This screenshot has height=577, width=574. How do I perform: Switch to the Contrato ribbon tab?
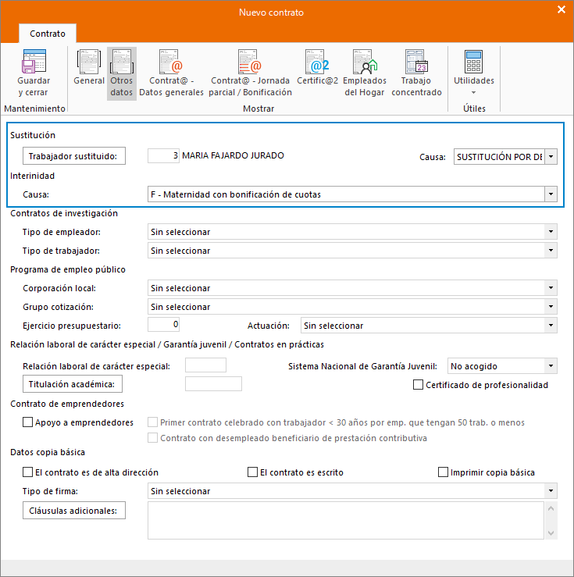tap(48, 34)
